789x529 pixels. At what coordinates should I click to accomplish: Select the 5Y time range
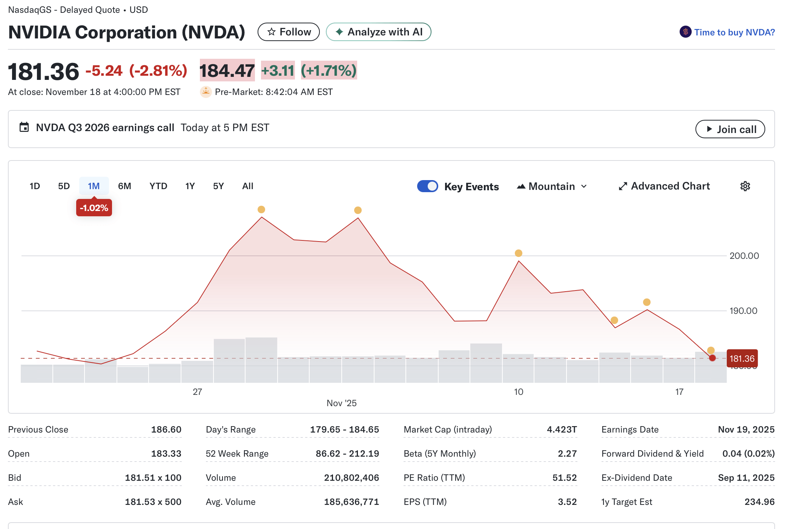[x=218, y=186]
